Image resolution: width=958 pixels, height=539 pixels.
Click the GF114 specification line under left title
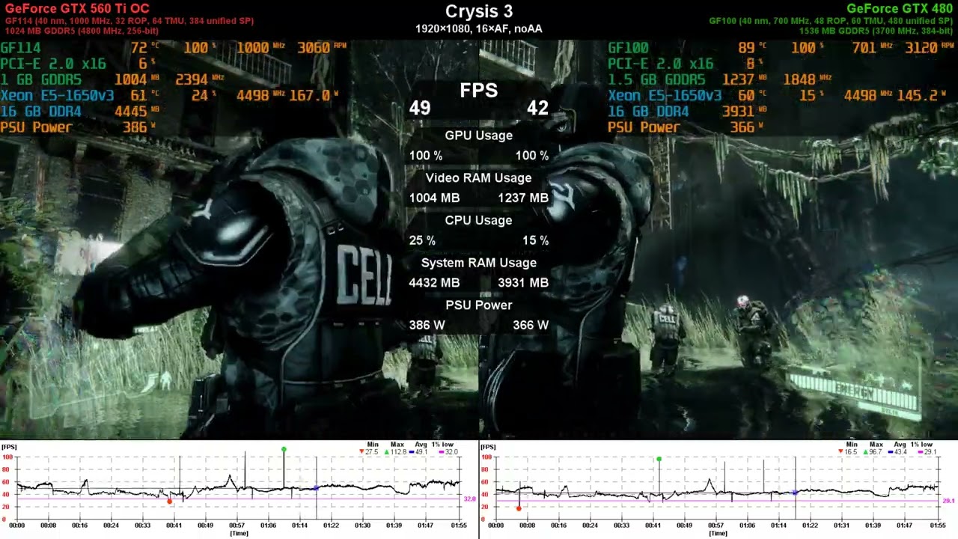click(129, 21)
